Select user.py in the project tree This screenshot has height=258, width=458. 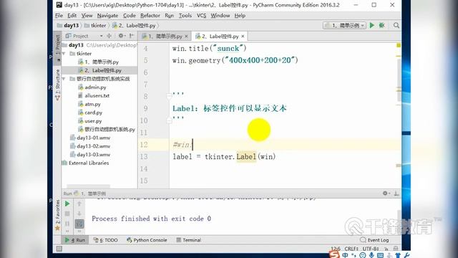click(x=90, y=121)
